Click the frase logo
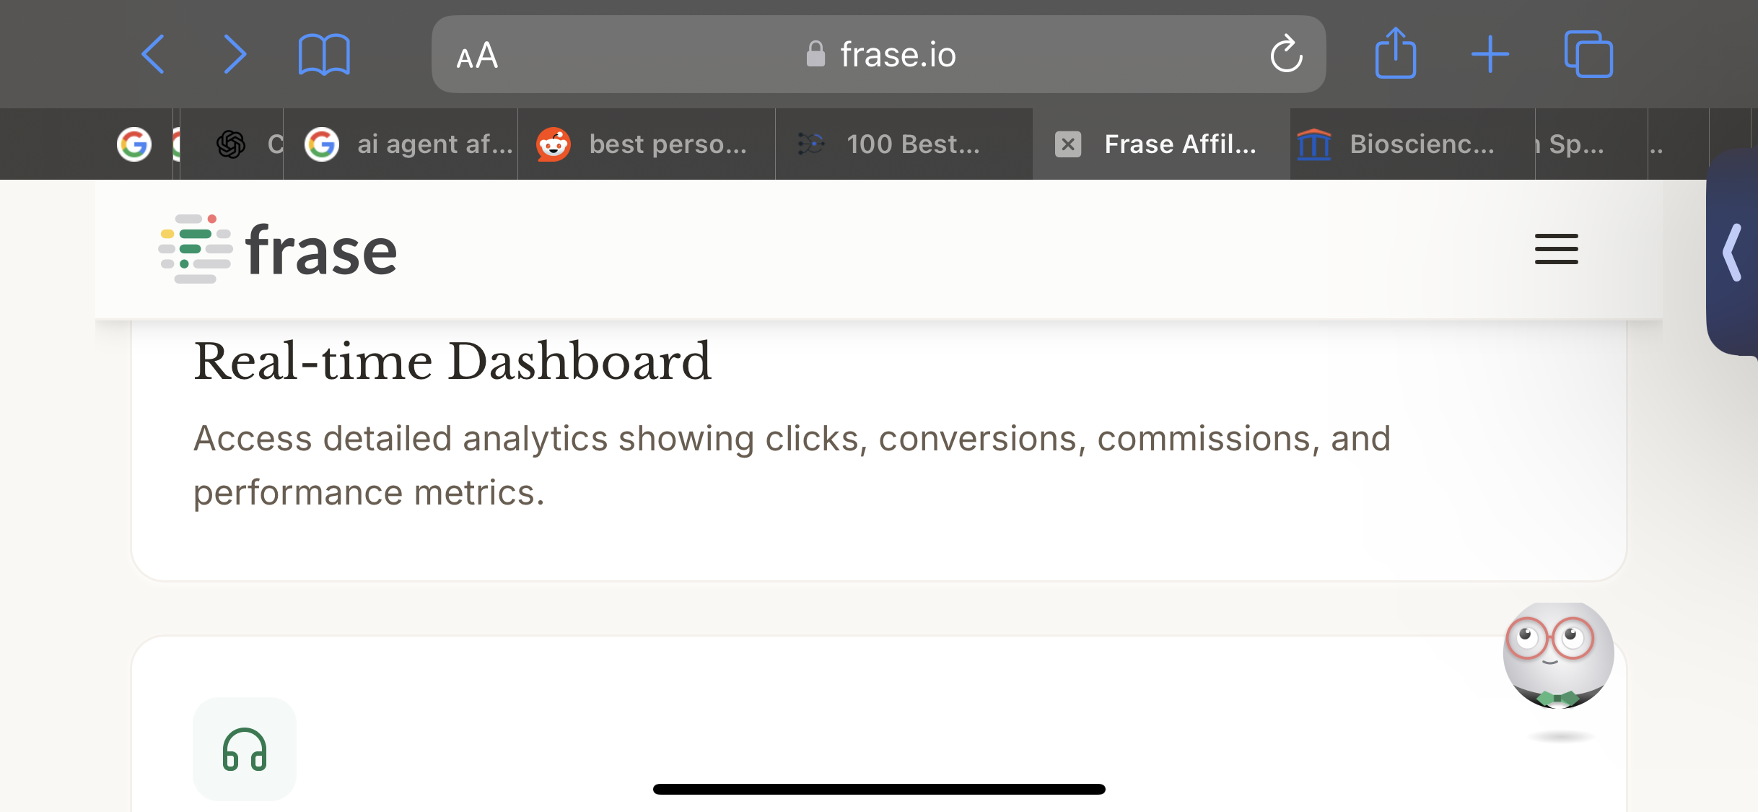The image size is (1758, 812). (x=278, y=249)
